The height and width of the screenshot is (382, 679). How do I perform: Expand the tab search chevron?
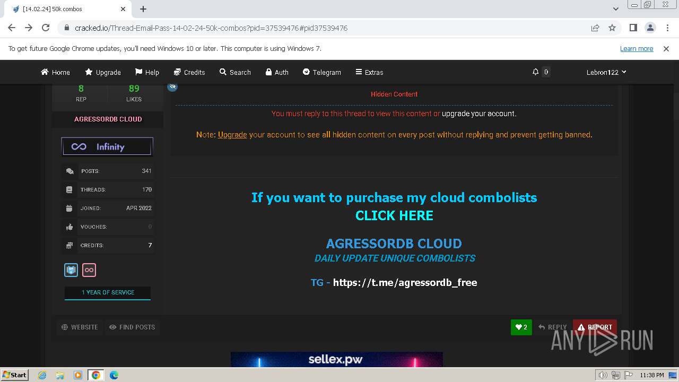coord(615,9)
